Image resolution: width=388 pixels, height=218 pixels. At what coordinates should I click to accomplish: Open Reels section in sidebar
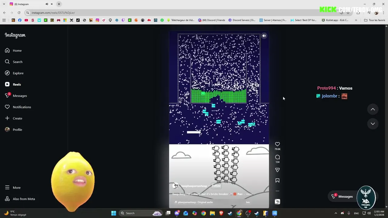tap(13, 84)
